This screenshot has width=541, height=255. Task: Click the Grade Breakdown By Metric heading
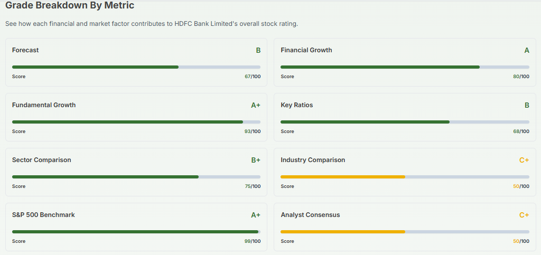70,6
